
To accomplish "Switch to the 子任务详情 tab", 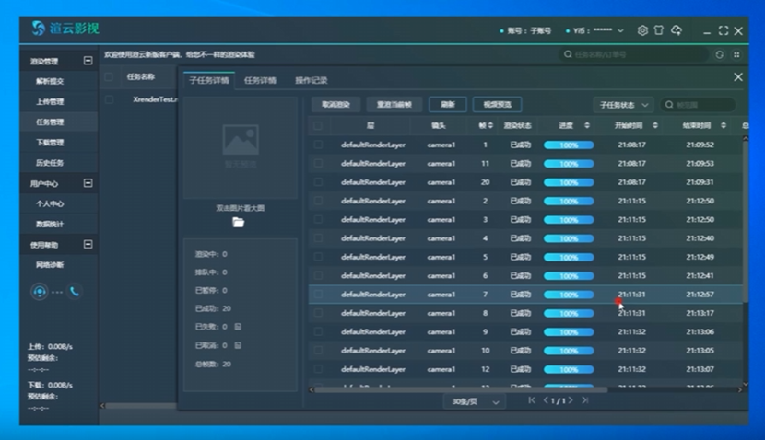I will (209, 80).
